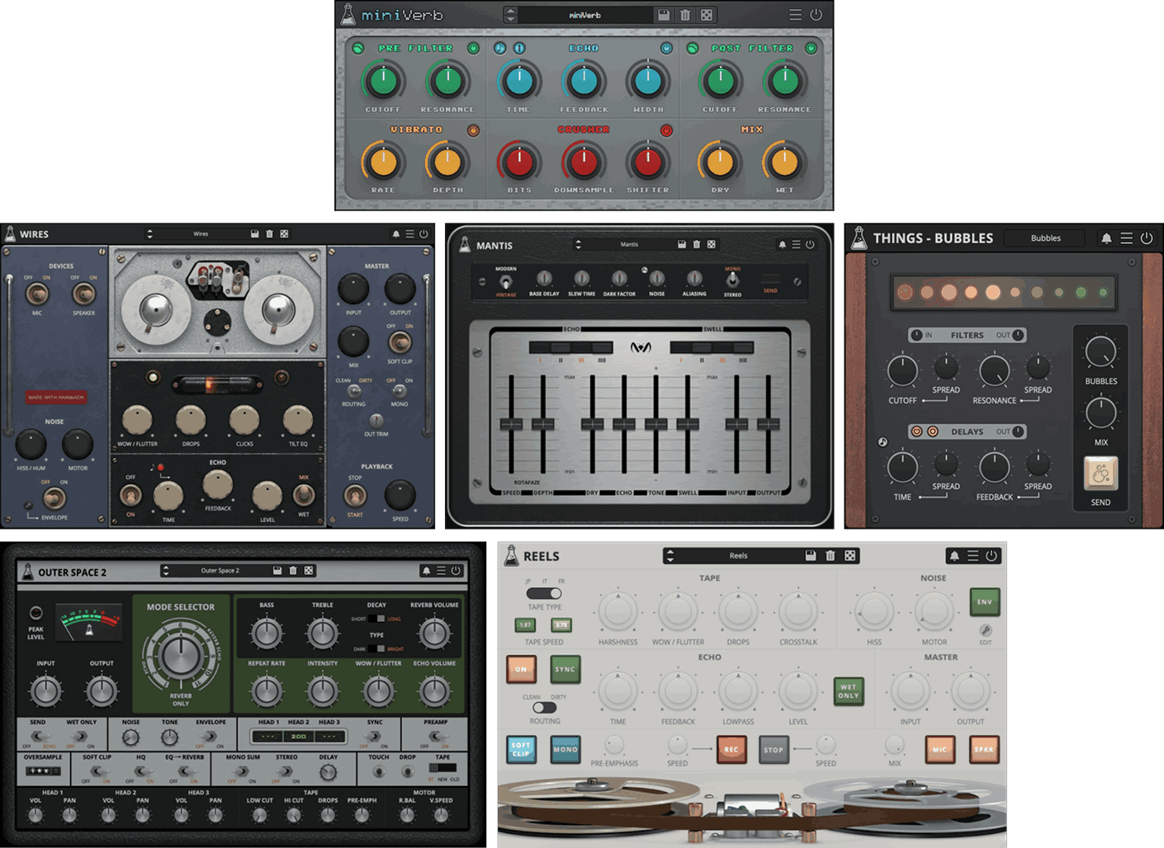The width and height of the screenshot is (1164, 848).
Task: Step Reels preset arrows
Action: pyautogui.click(x=670, y=555)
